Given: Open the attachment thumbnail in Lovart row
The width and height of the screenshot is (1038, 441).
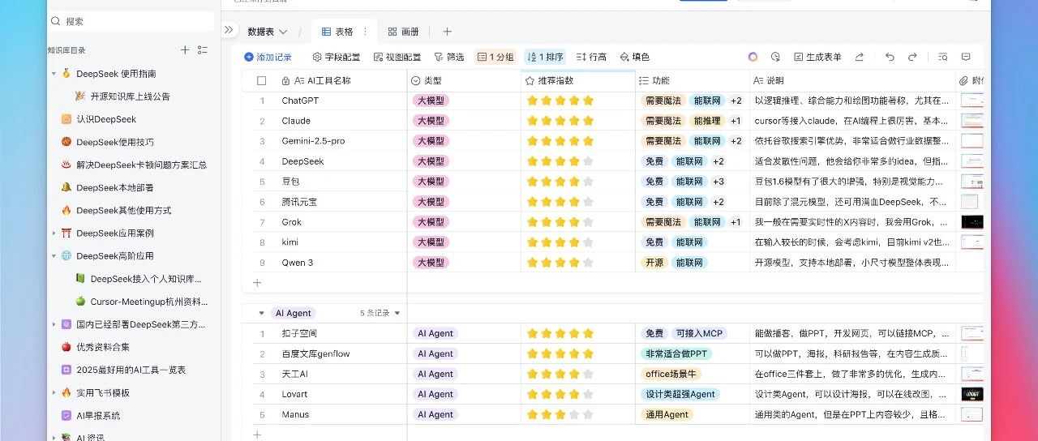Looking at the screenshot, I should pyautogui.click(x=972, y=394).
